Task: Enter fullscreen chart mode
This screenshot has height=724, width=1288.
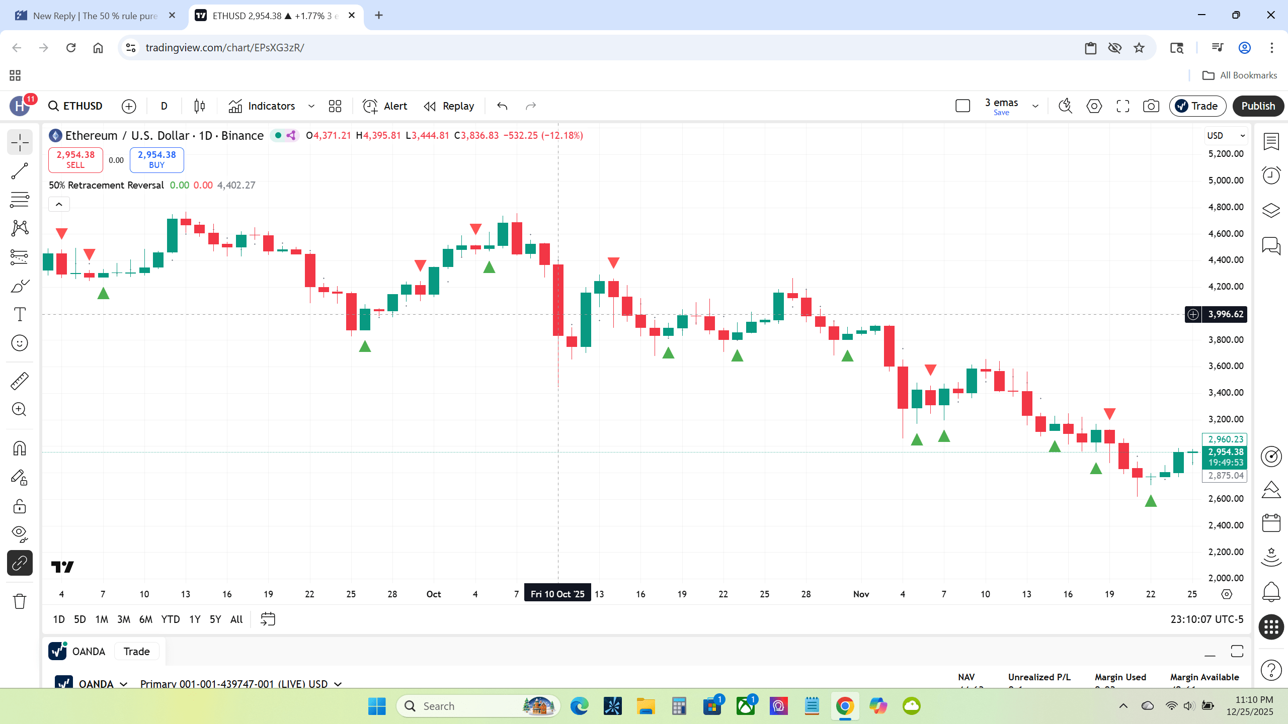Action: pos(1122,106)
